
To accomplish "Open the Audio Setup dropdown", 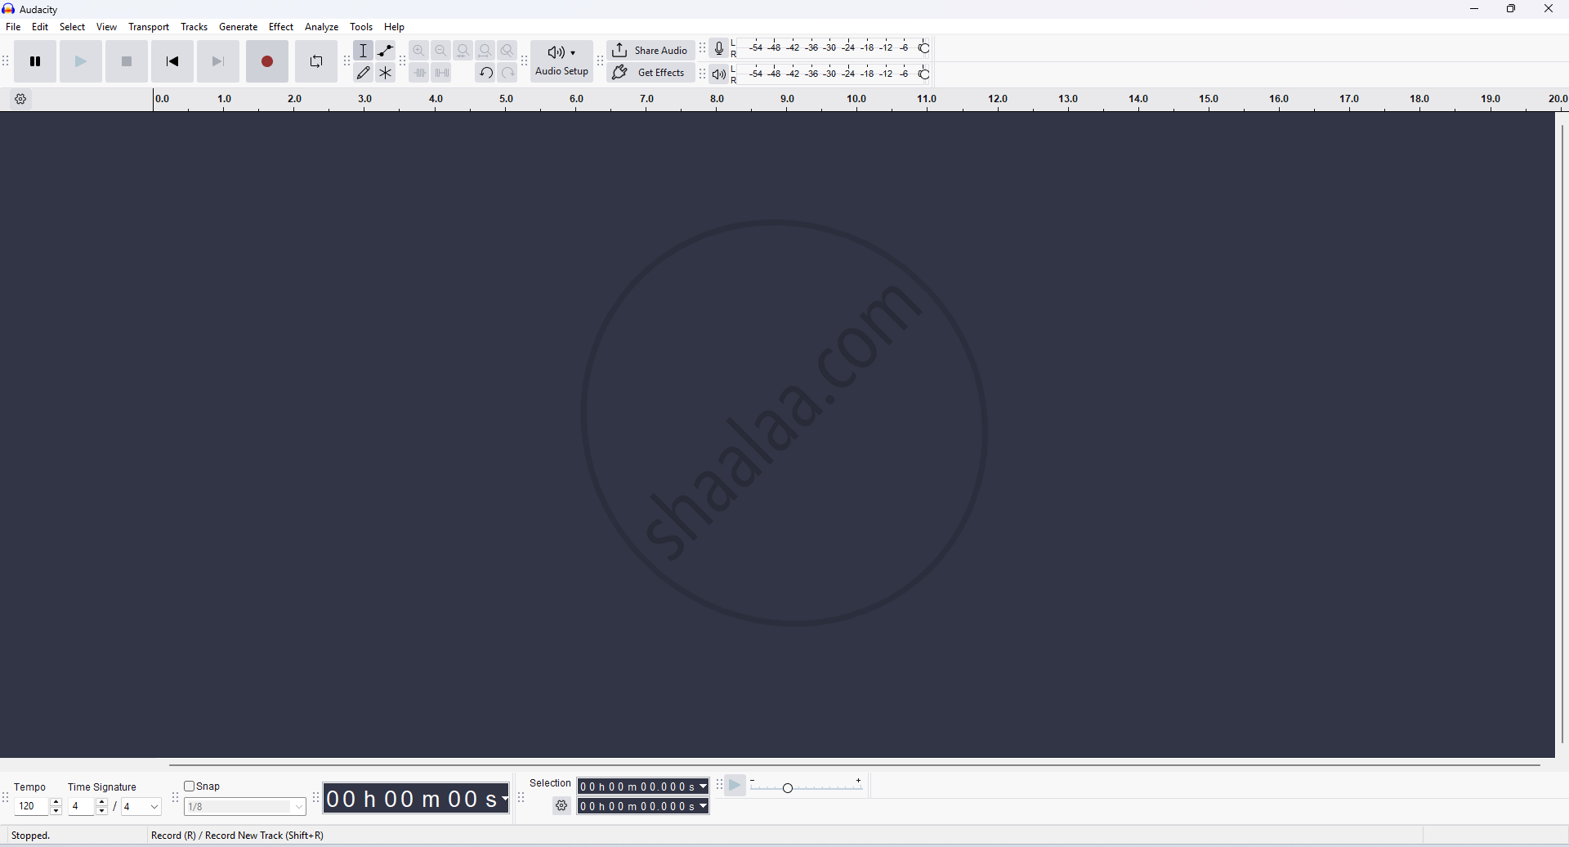I will click(562, 61).
